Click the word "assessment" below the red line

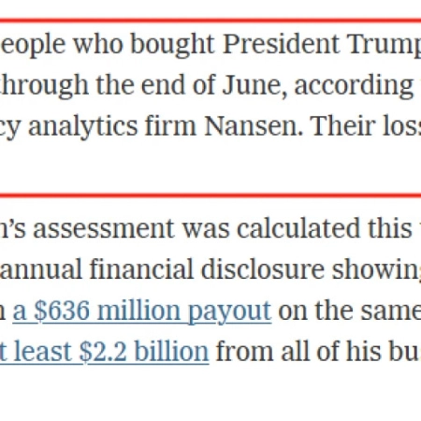[x=103, y=229]
